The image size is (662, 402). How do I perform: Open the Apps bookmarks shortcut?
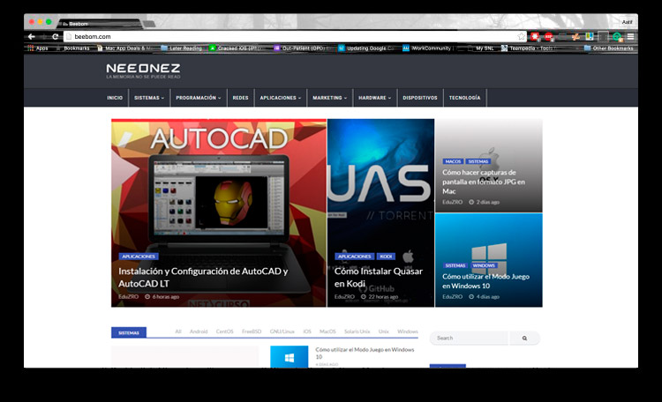click(x=38, y=48)
